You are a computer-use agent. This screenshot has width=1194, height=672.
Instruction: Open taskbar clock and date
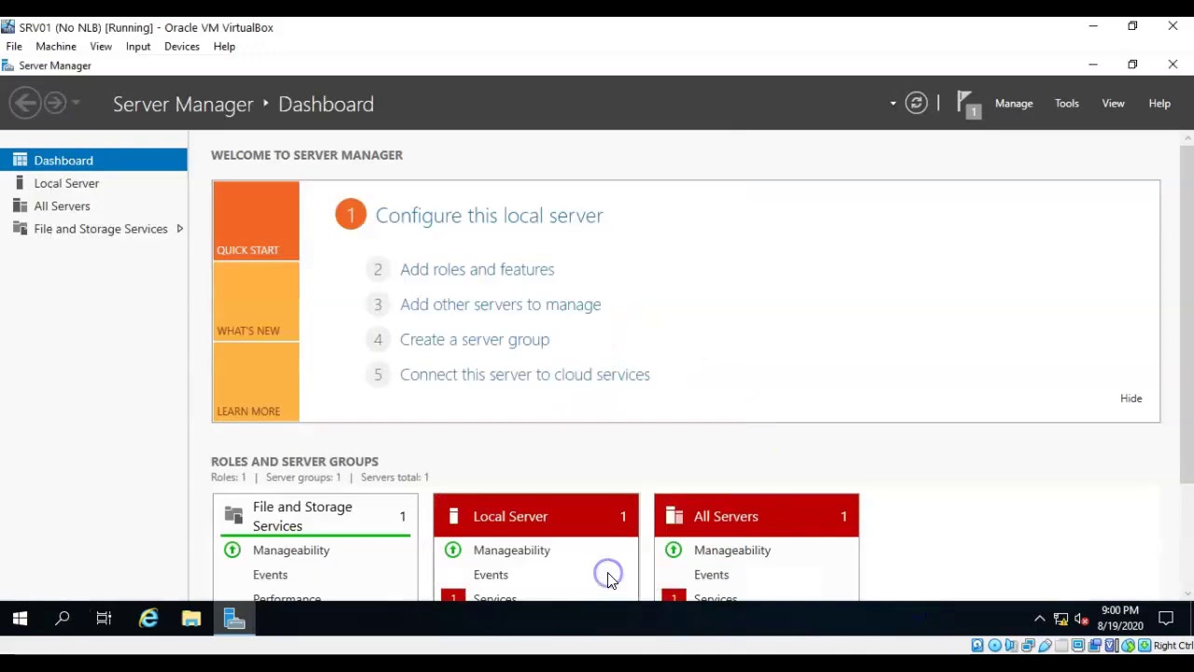point(1119,618)
